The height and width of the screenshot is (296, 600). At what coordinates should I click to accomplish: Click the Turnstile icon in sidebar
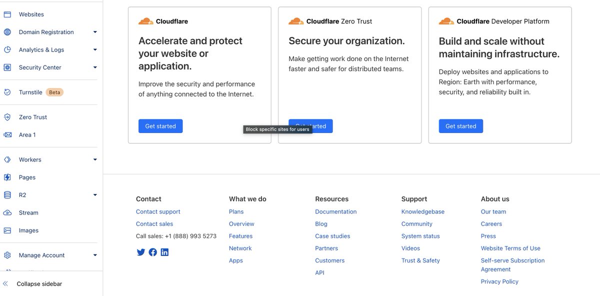[x=7, y=92]
